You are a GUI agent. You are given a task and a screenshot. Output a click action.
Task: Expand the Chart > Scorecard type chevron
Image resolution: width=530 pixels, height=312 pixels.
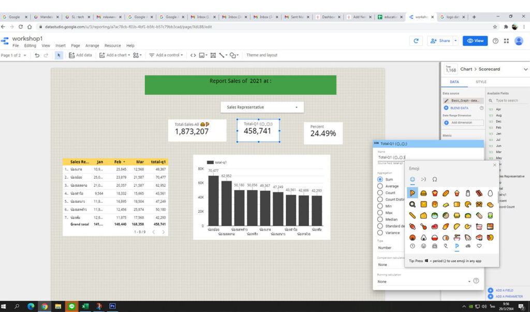click(526, 69)
